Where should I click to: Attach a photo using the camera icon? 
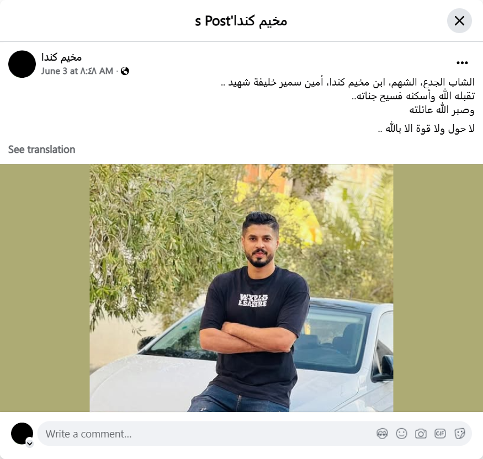[x=421, y=434]
